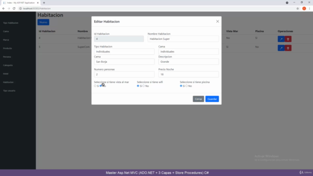Click the Guardar button

pyautogui.click(x=212, y=99)
